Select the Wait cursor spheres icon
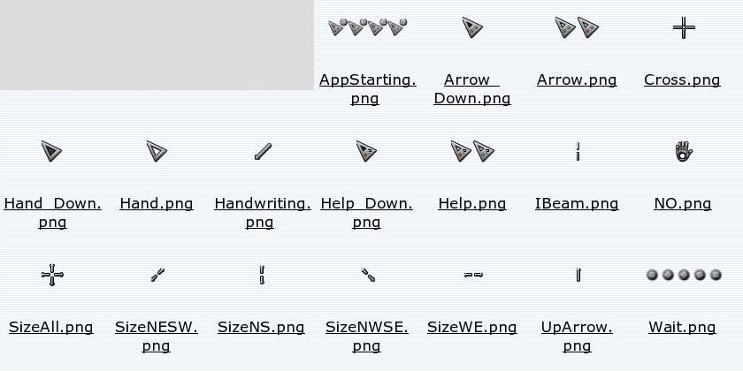The width and height of the screenshot is (743, 371). (x=684, y=275)
